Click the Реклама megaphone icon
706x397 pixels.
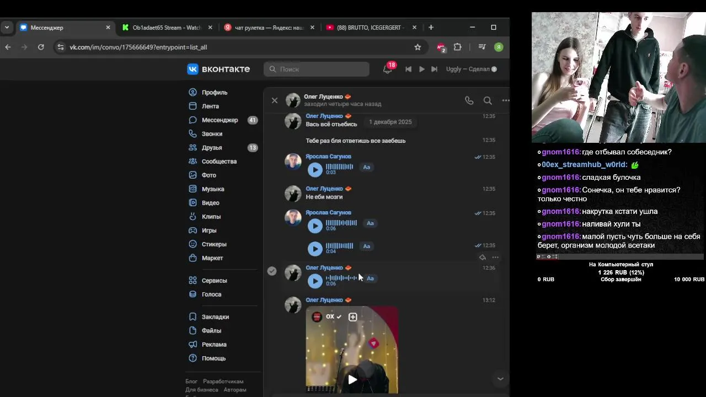pyautogui.click(x=192, y=345)
